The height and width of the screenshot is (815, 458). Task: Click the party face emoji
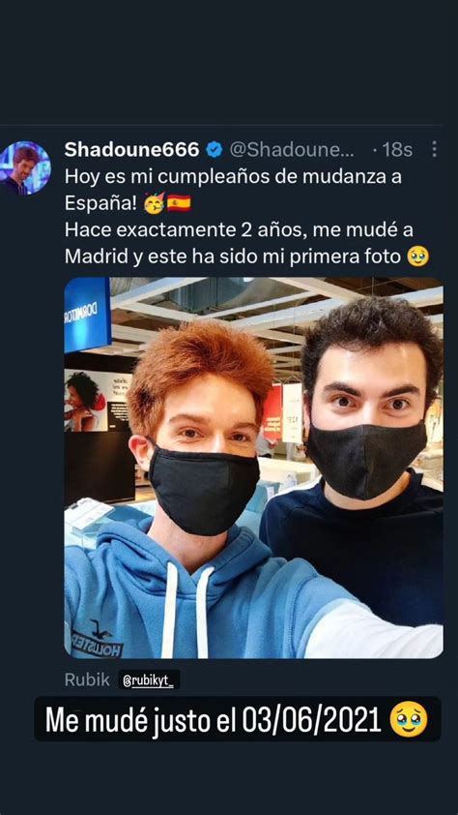(x=155, y=202)
